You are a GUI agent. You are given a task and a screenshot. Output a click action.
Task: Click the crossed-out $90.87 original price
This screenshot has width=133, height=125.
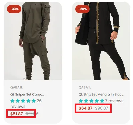[102, 108]
